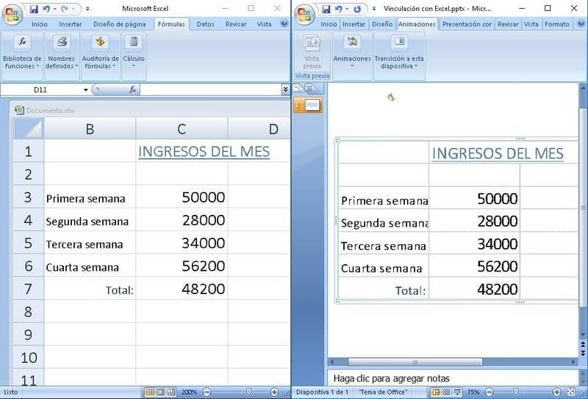Expand the Excel formula bar

[285, 89]
